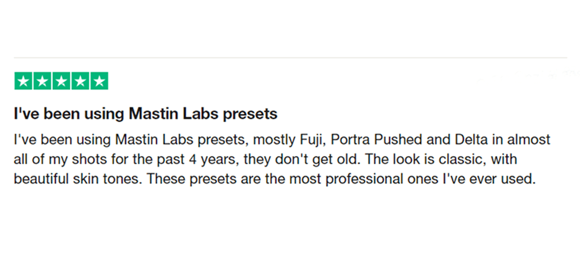Click the second green rating star

42,81
